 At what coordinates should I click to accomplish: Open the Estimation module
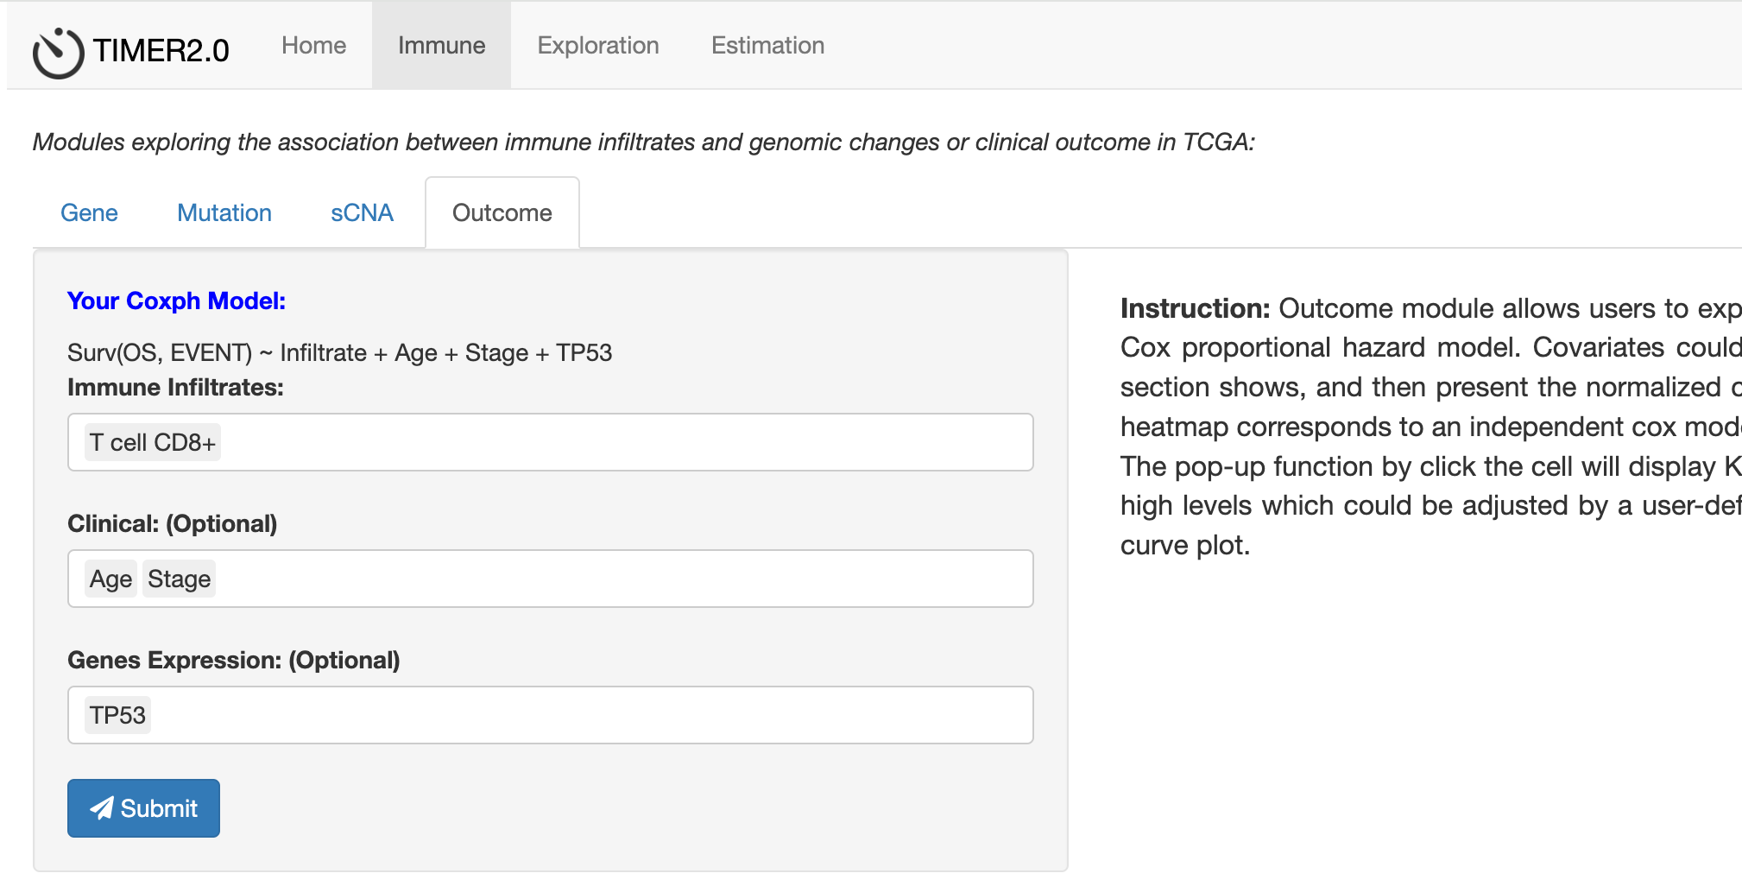tap(767, 46)
